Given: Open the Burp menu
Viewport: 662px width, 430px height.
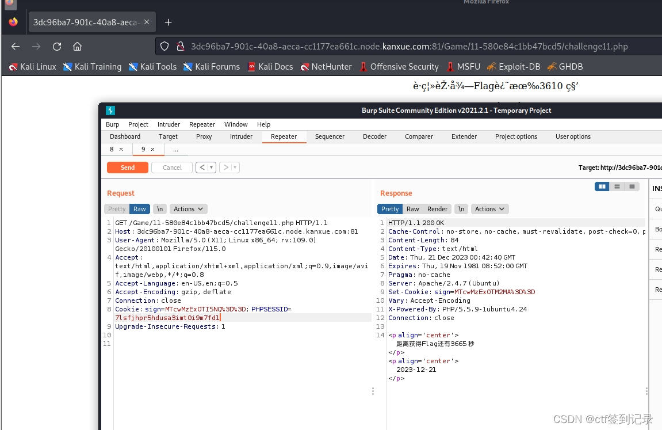Looking at the screenshot, I should (112, 124).
